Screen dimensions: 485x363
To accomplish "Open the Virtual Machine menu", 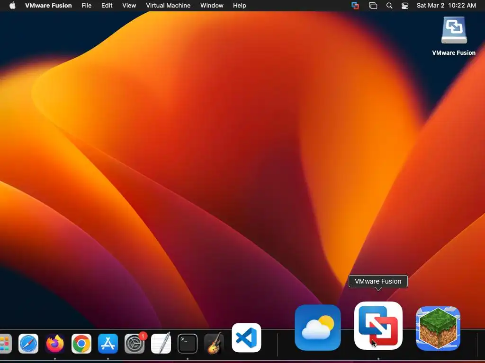I will 168,6.
